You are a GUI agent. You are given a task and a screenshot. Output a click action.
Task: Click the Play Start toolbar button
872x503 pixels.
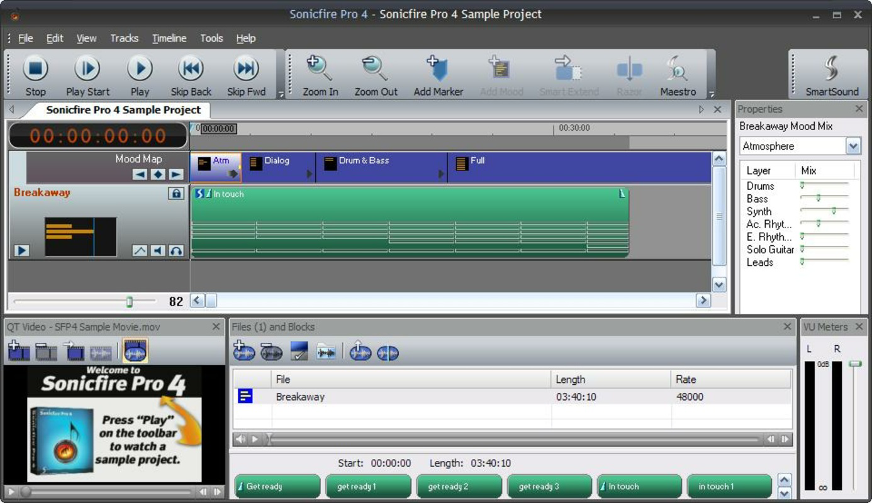click(x=87, y=75)
